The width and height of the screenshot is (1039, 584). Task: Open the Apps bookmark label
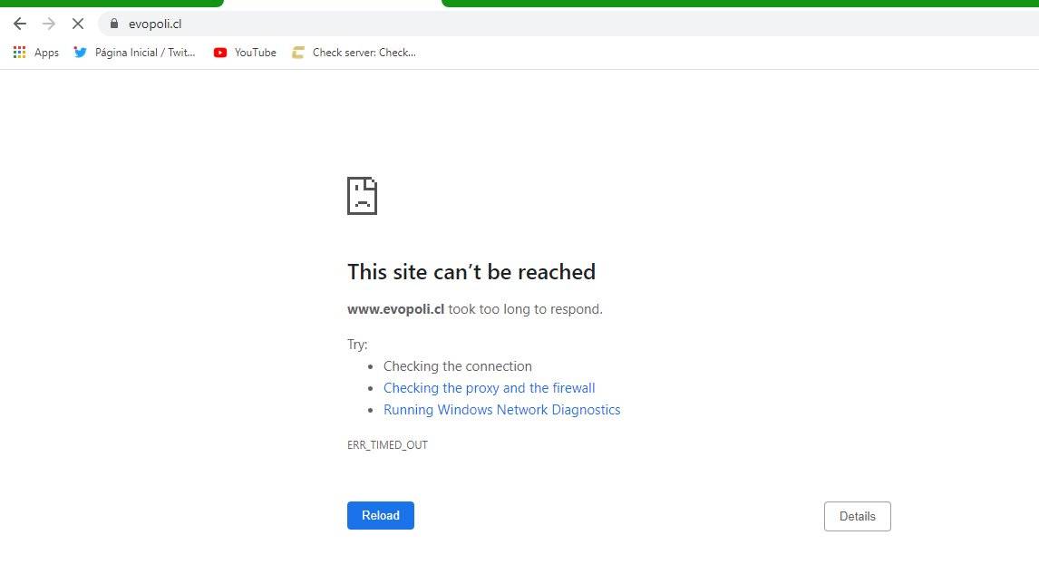click(46, 53)
